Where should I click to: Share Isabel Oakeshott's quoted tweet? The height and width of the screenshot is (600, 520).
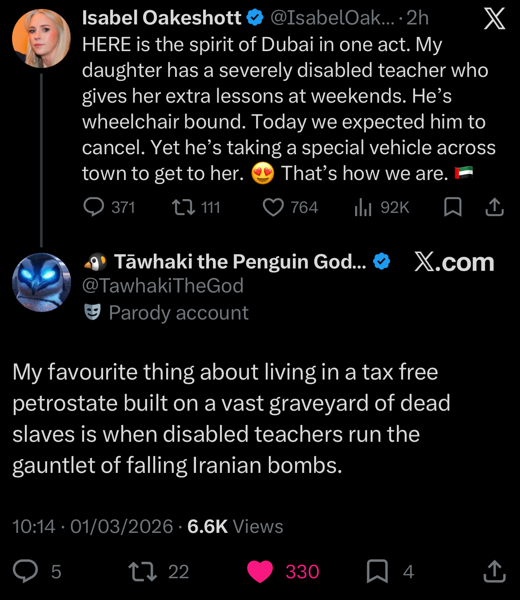pos(494,207)
